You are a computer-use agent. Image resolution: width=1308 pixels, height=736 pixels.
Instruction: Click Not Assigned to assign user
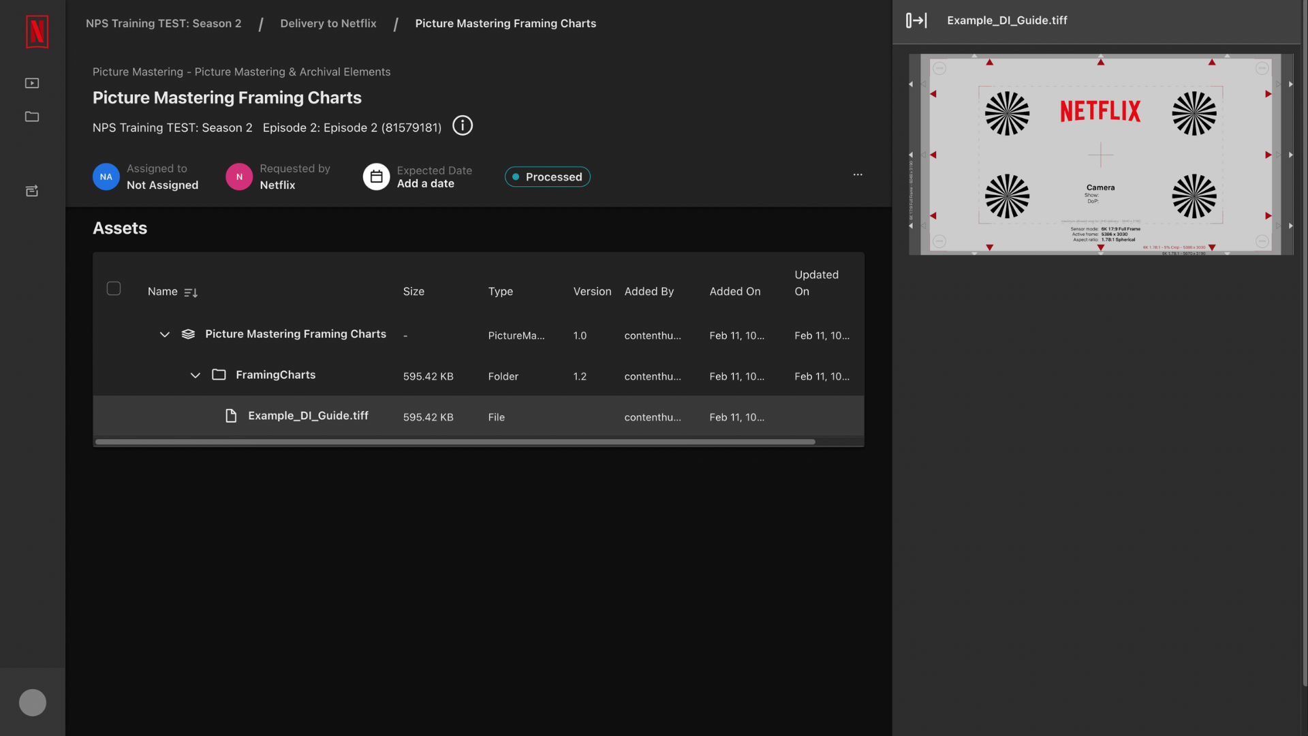point(163,185)
